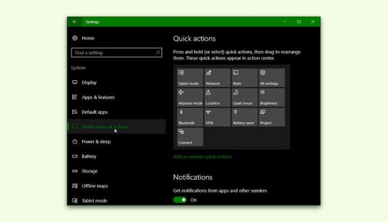Image resolution: width=388 pixels, height=222 pixels.
Task: Click the Storage drive icon
Action: pyautogui.click(x=74, y=171)
